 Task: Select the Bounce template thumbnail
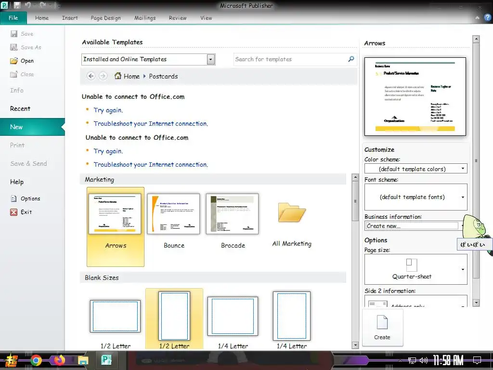(173, 213)
